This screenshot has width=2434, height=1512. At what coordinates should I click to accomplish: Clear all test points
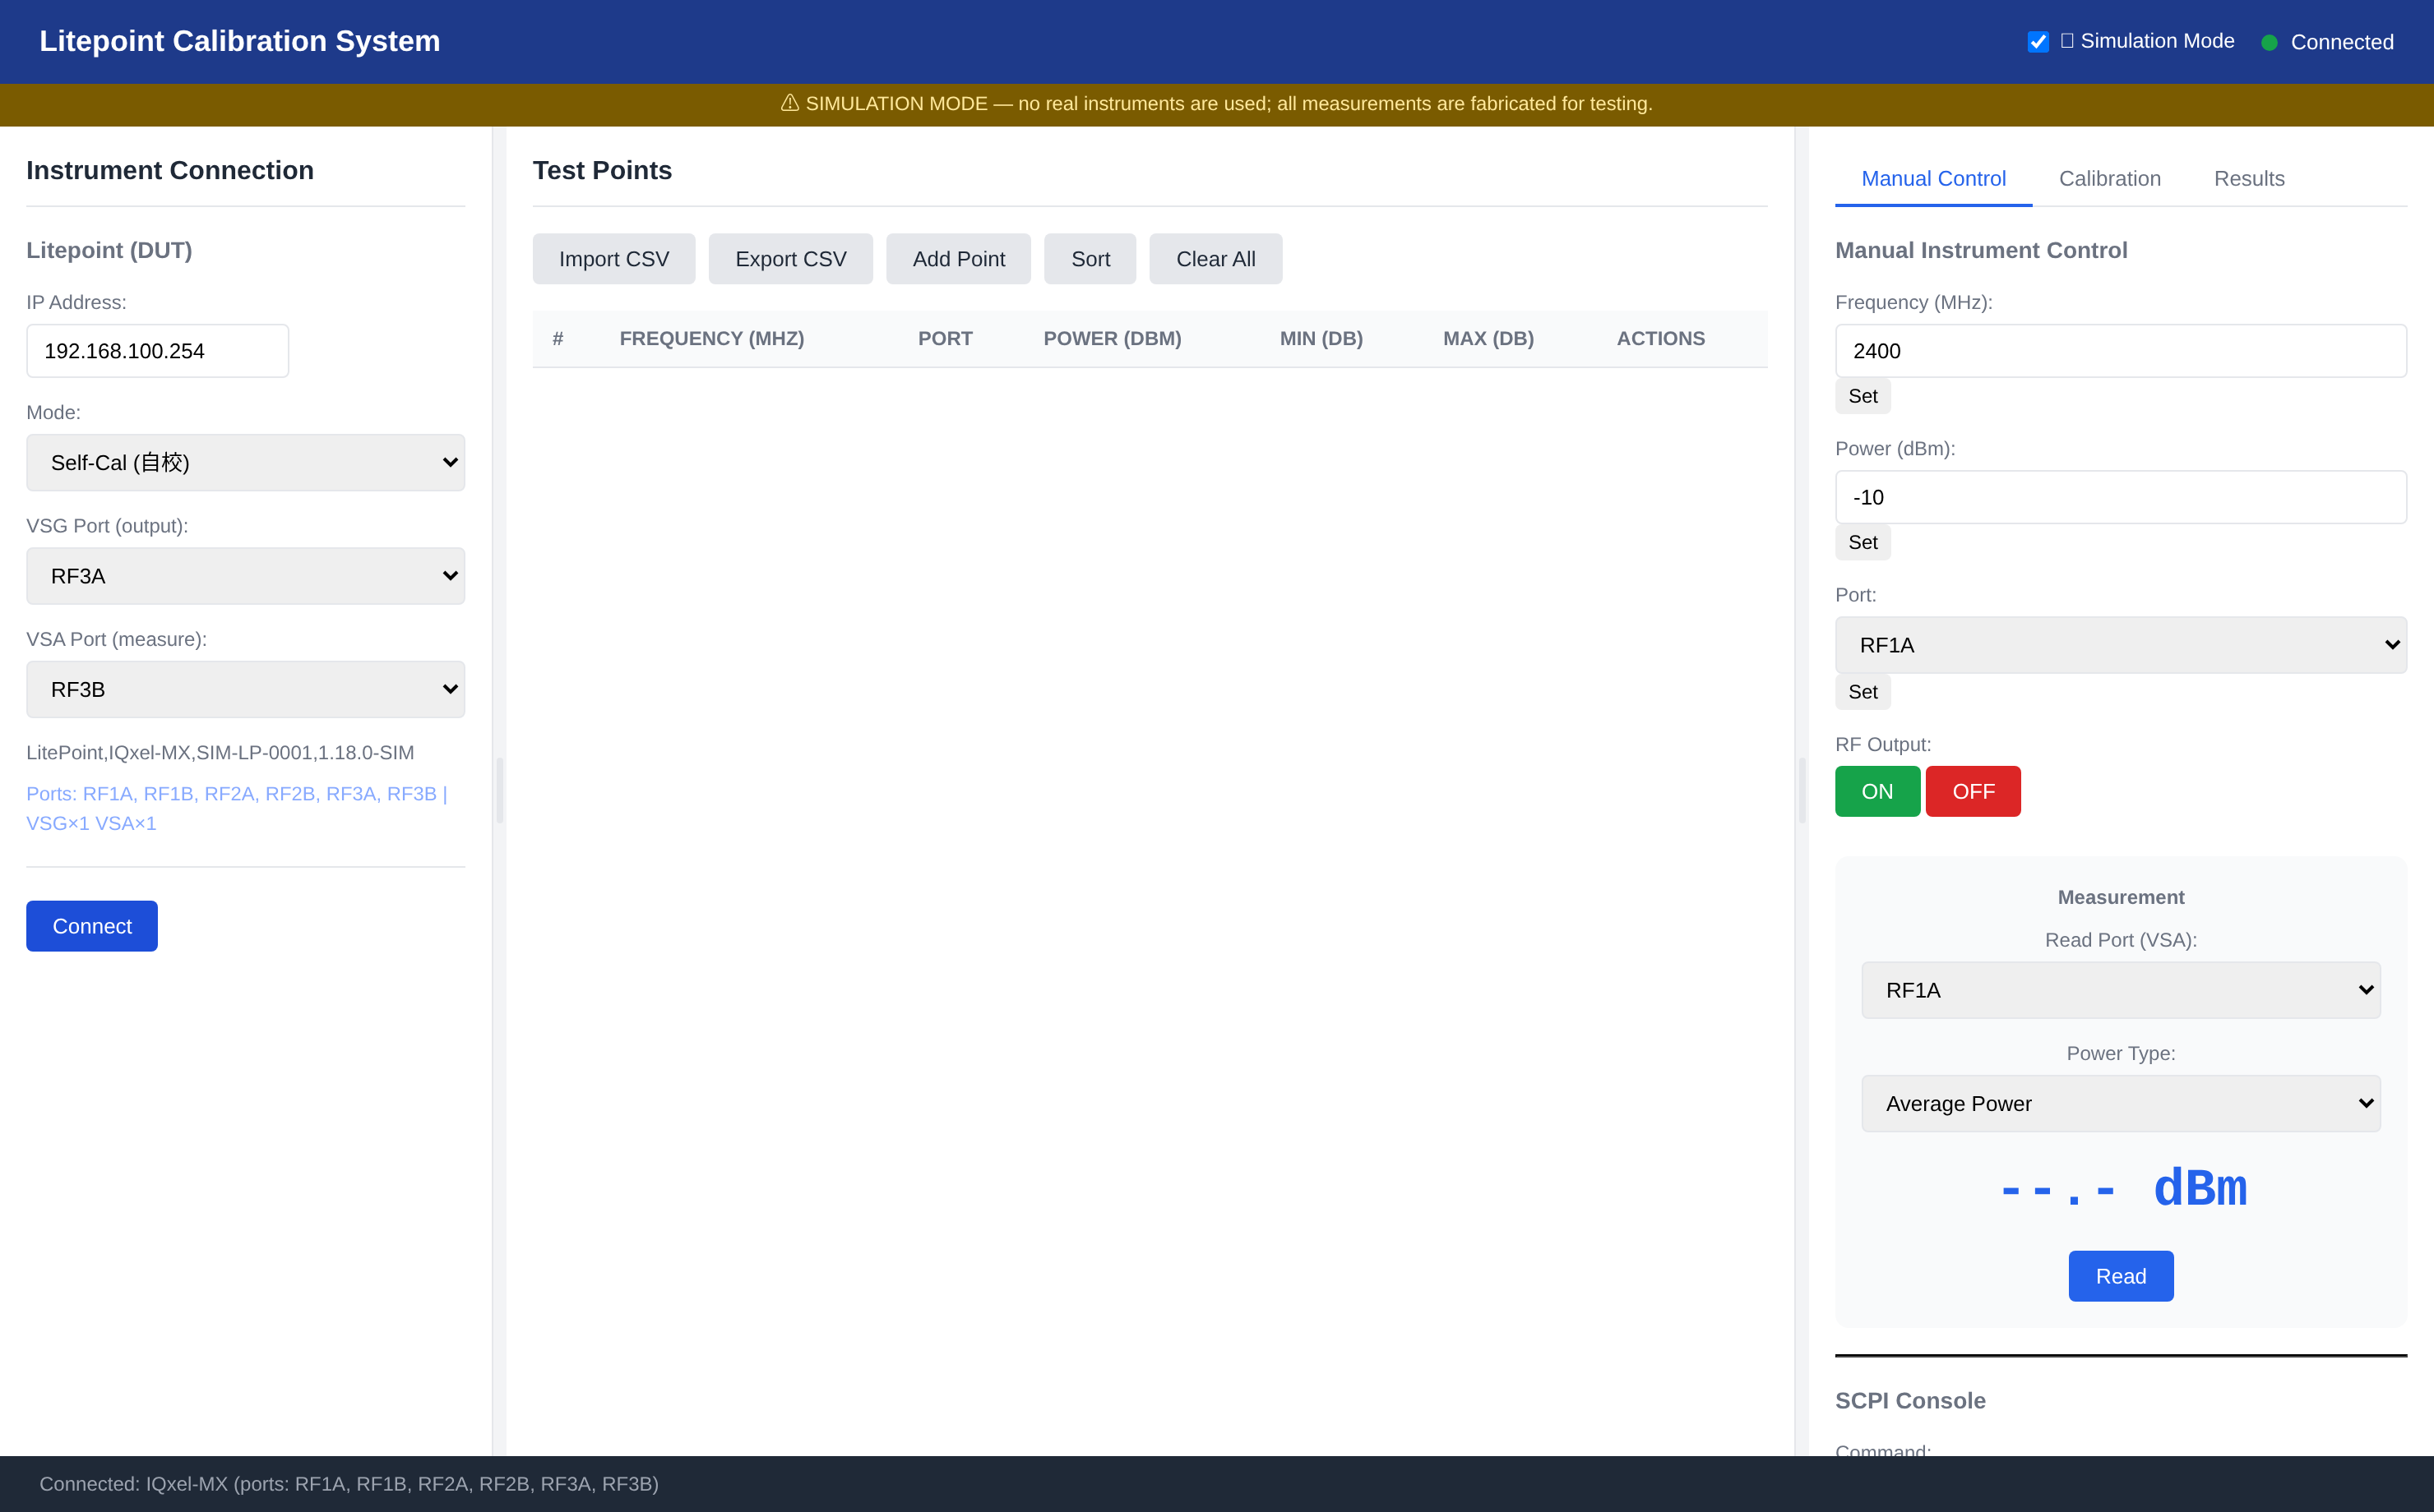(1215, 259)
